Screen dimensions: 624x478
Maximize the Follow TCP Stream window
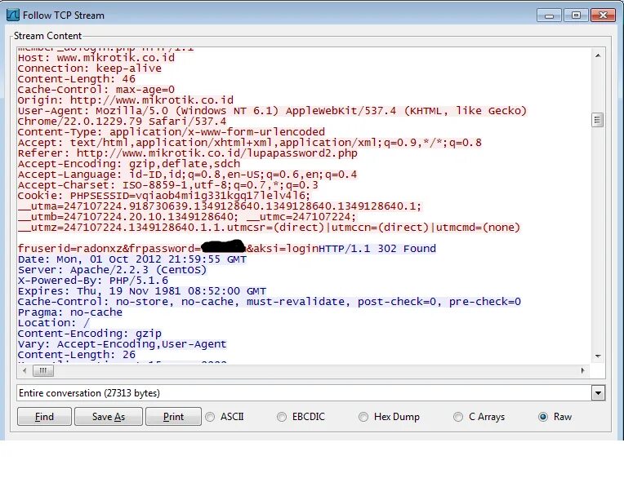click(576, 15)
